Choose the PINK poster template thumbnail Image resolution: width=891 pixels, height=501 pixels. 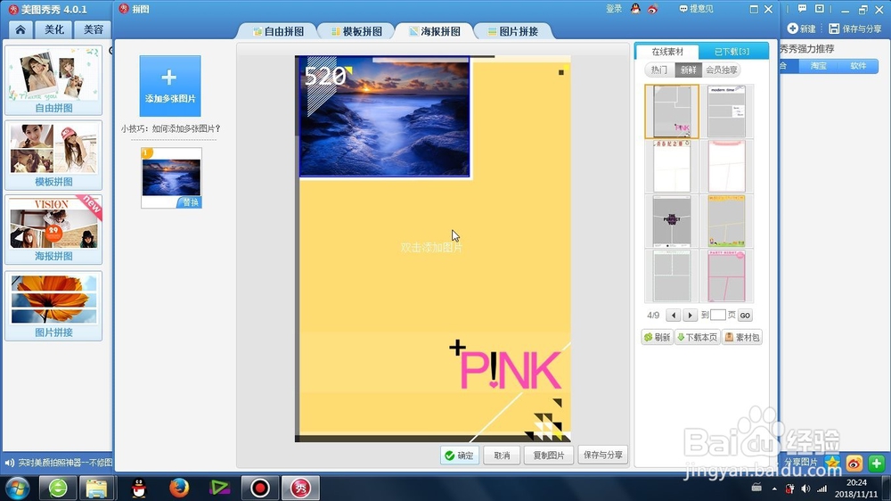(672, 111)
